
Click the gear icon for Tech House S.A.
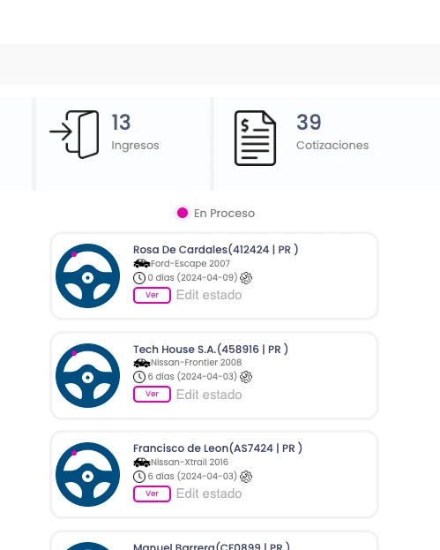pos(246,377)
